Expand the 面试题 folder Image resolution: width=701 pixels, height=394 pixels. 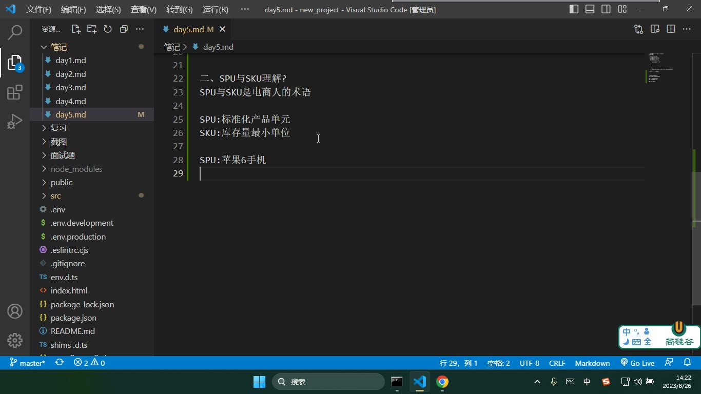(x=92, y=155)
